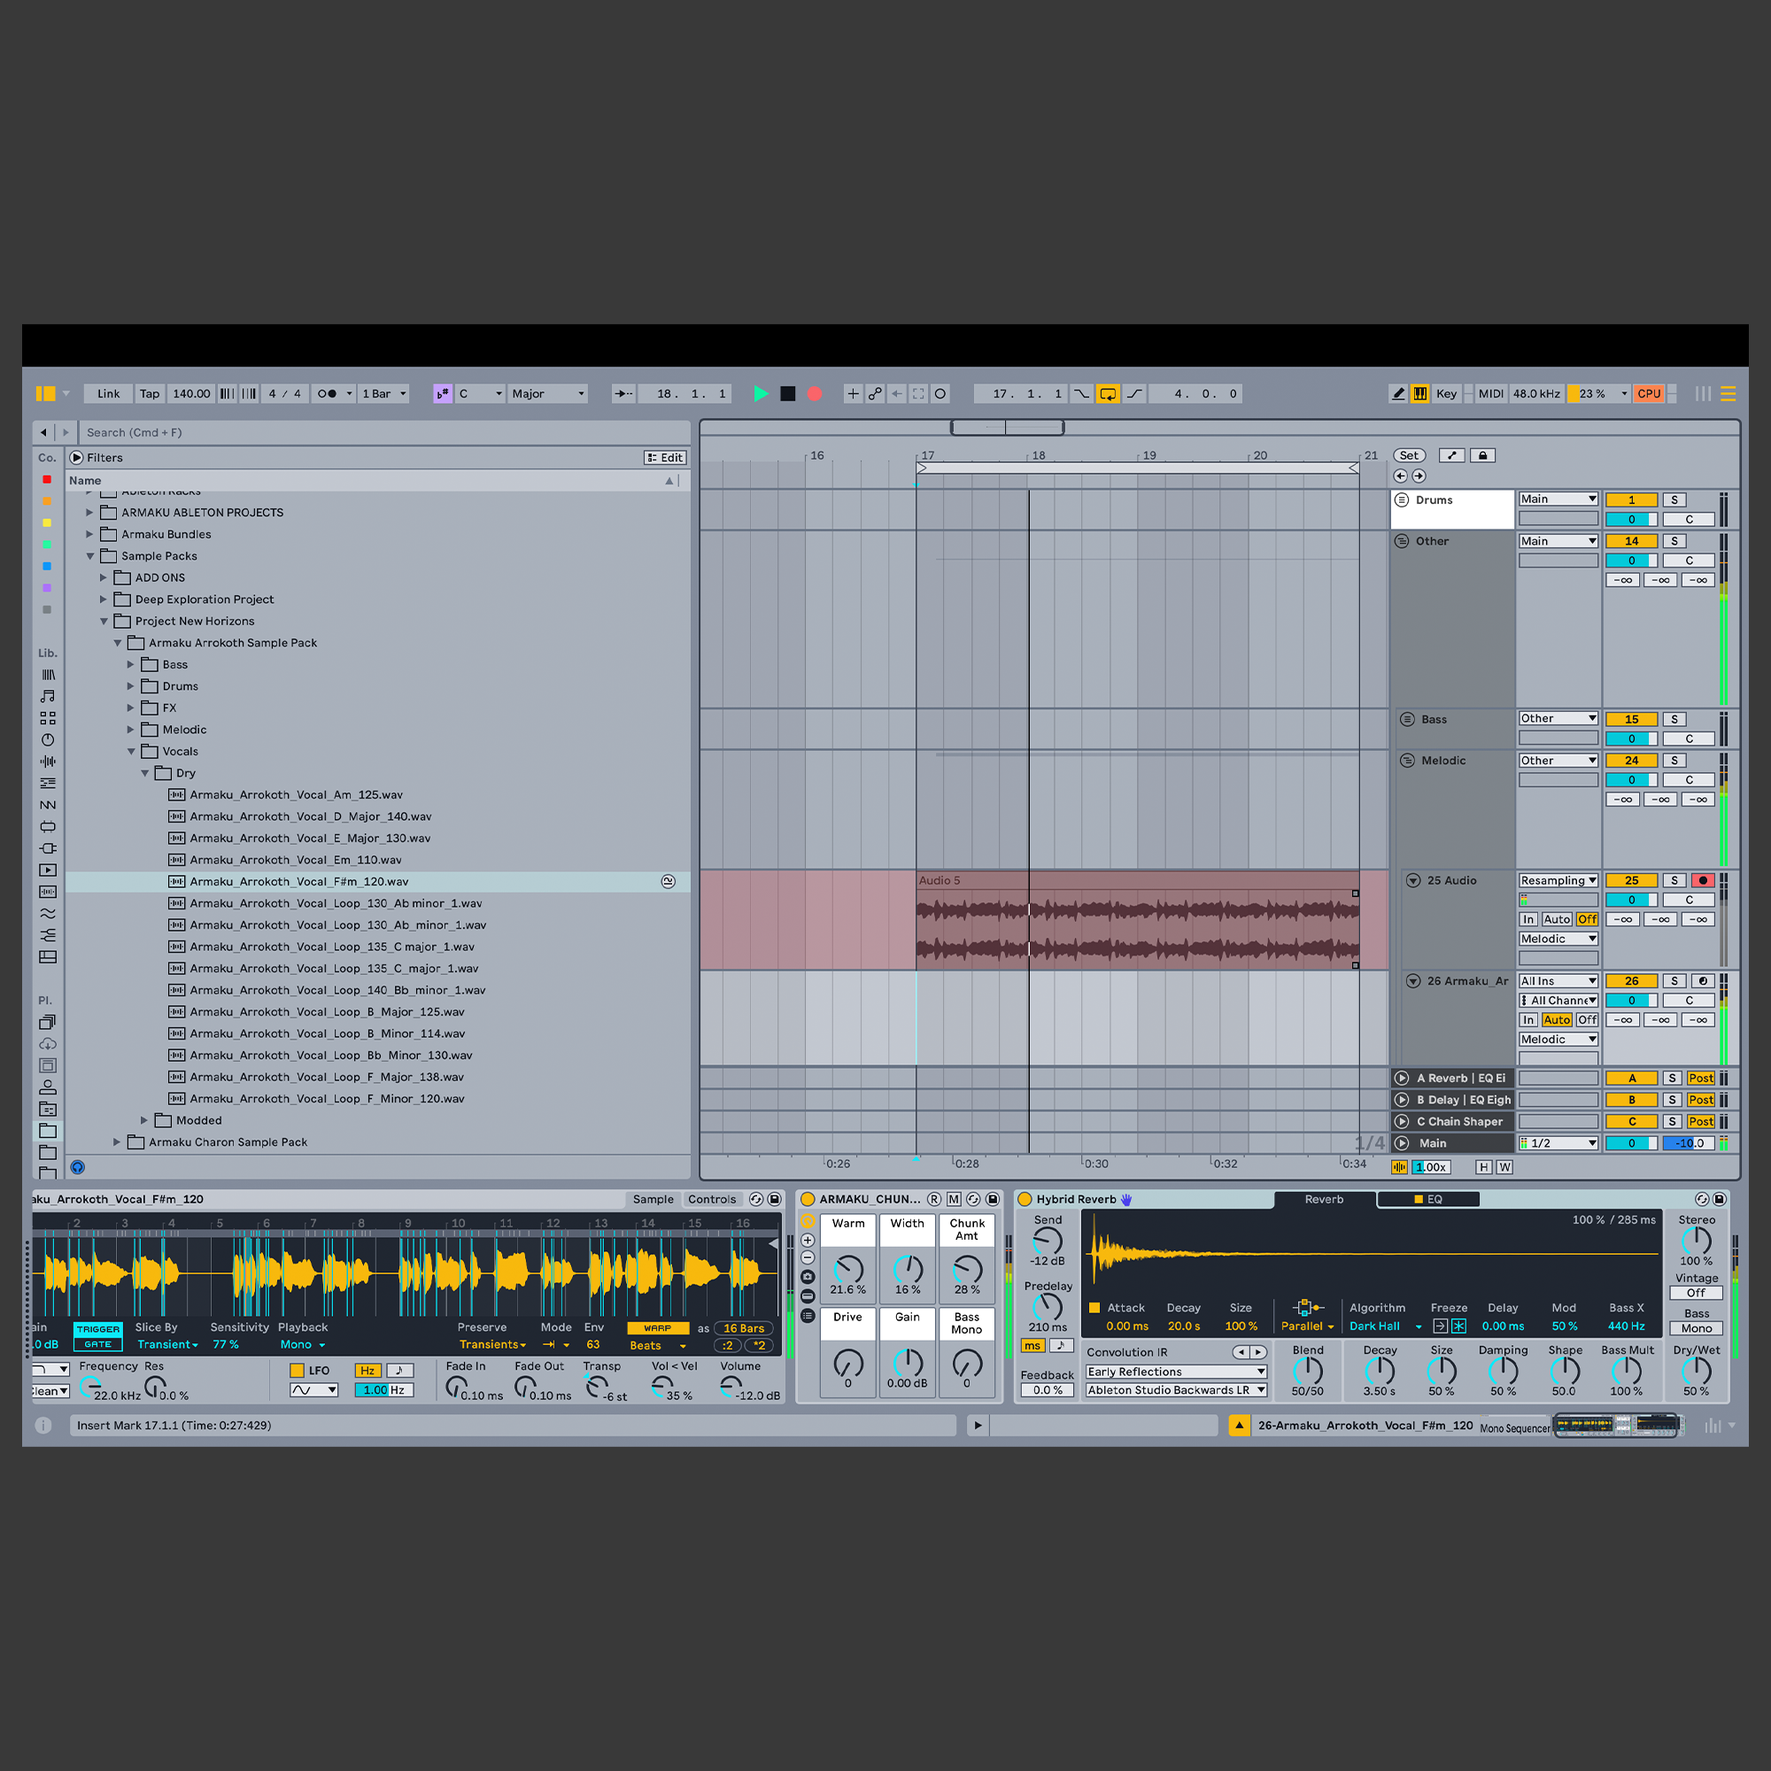The height and width of the screenshot is (1771, 1771).
Task: Toggle the computer MIDI keyboard icon
Action: [x=1419, y=393]
